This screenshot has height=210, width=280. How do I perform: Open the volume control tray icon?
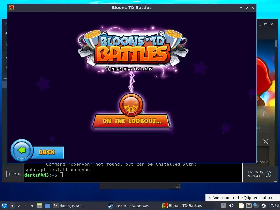[x=231, y=206]
